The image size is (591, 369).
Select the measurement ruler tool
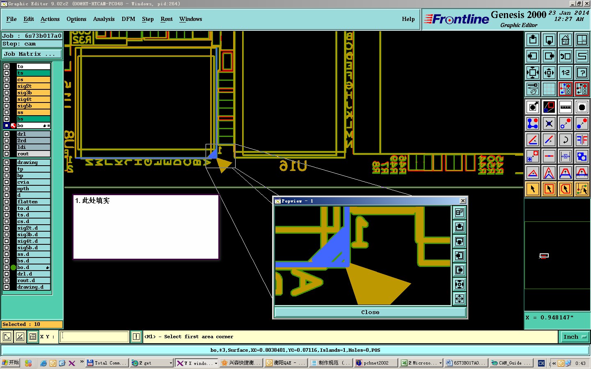[x=566, y=107]
